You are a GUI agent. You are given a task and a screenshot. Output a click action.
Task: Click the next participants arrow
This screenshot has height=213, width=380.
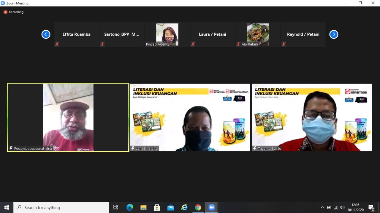334,34
